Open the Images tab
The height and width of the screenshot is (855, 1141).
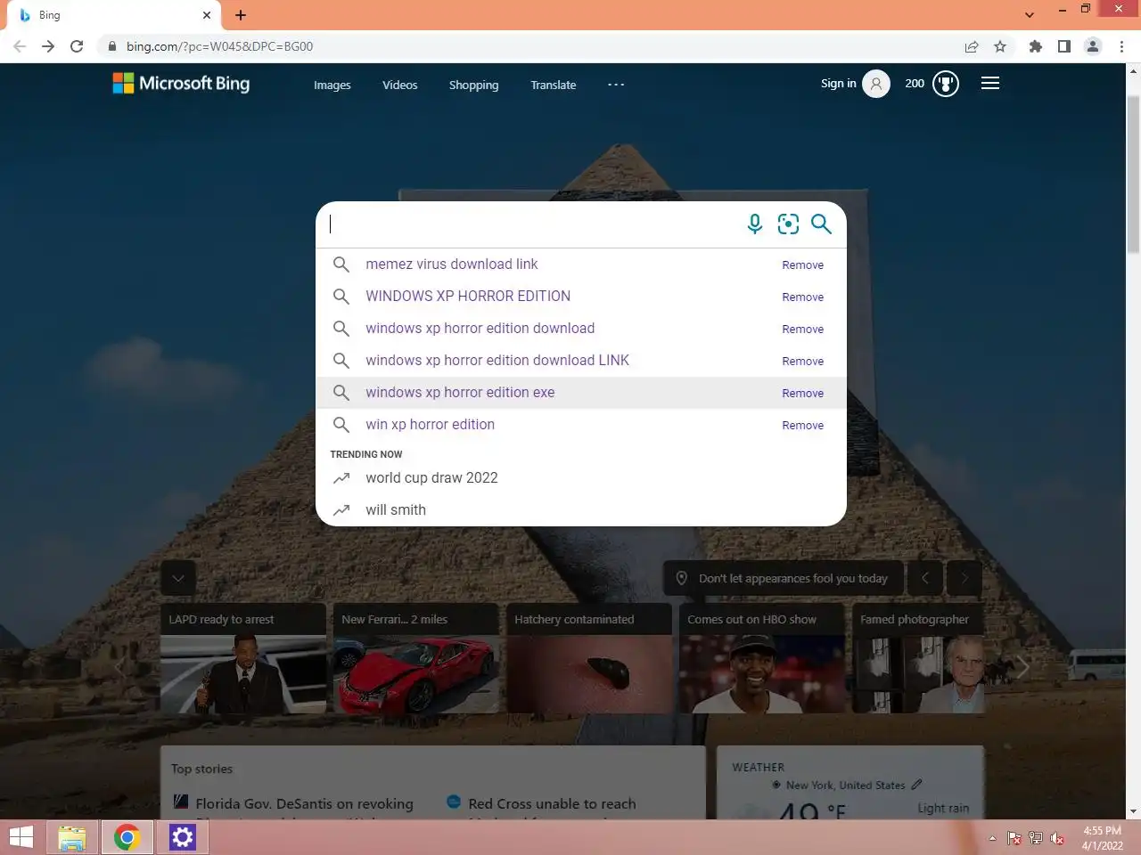(332, 85)
